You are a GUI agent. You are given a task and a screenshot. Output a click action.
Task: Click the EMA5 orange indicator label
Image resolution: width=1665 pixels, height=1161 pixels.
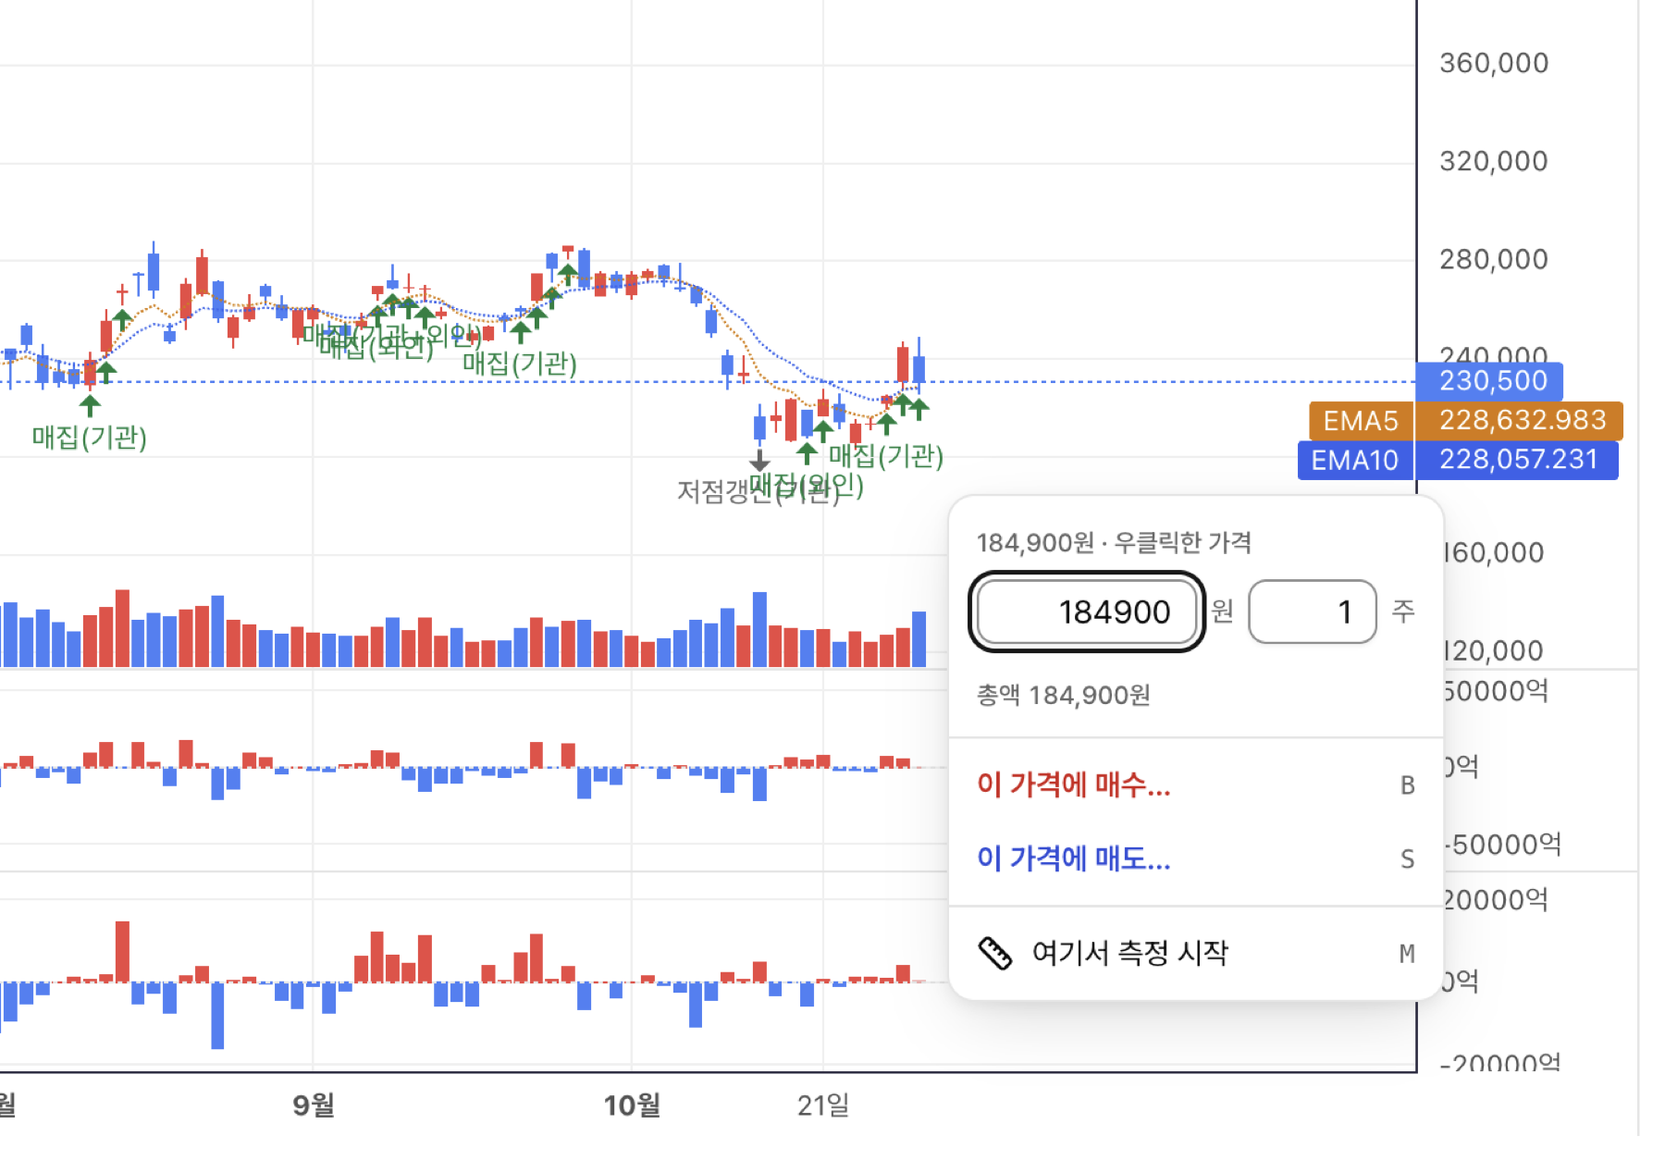coord(1361,421)
